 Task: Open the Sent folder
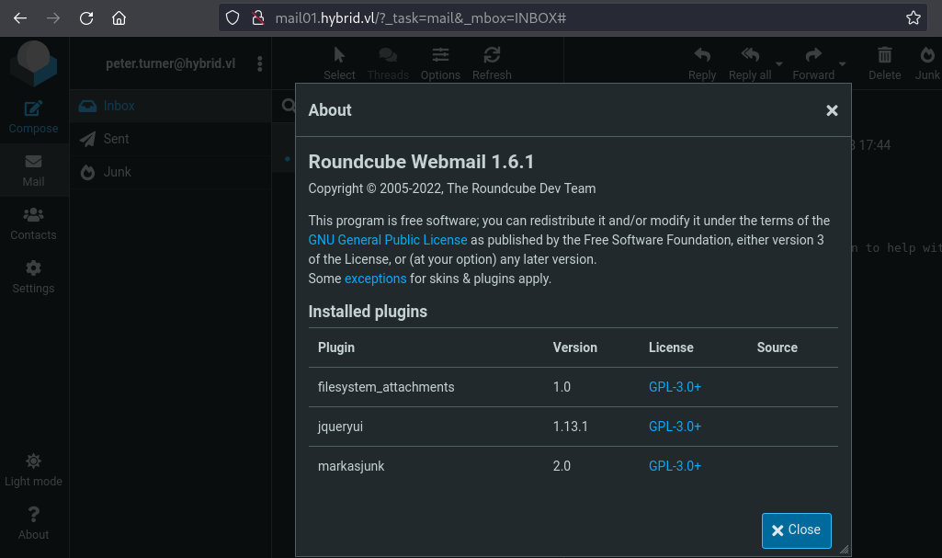(x=171, y=139)
